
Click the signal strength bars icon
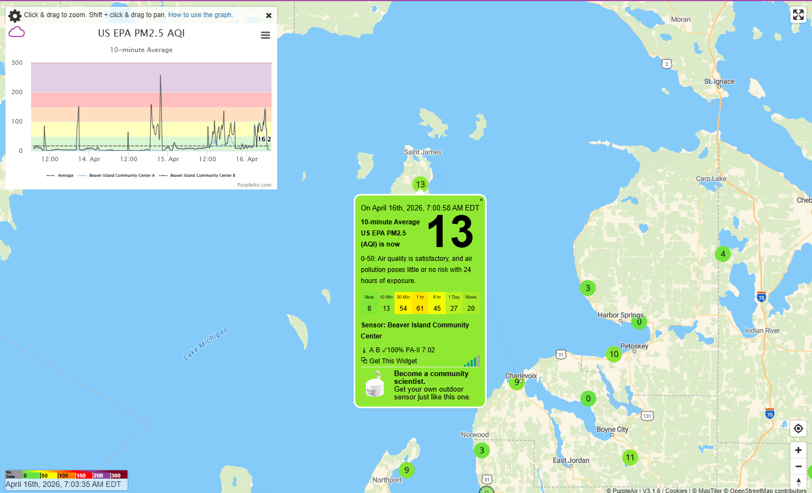(472, 361)
